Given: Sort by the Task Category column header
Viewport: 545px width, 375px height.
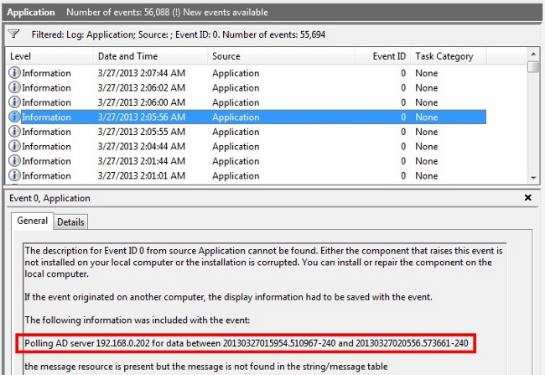Looking at the screenshot, I should click(x=449, y=56).
